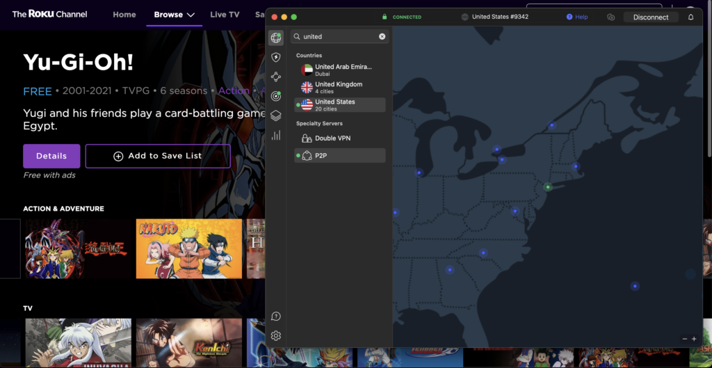This screenshot has height=368, width=712.
Task: Select P2P specialty server row
Action: 339,155
